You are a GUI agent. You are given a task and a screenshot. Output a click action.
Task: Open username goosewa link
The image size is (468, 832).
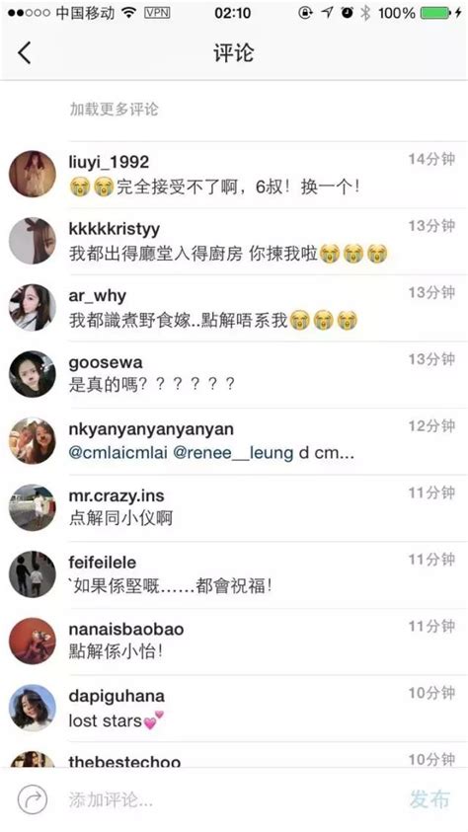point(106,363)
